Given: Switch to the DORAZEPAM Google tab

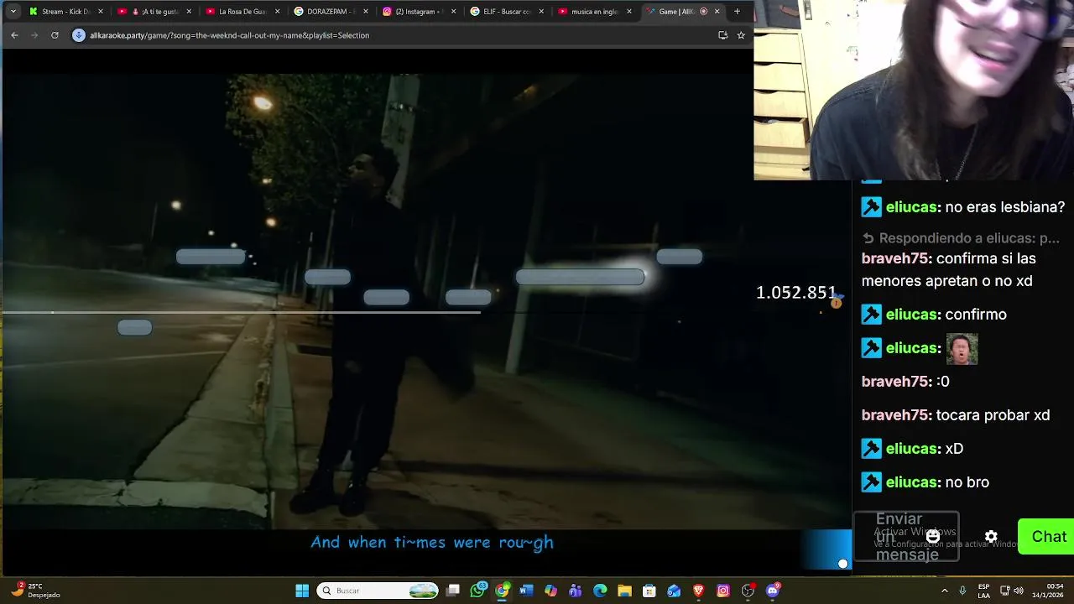Looking at the screenshot, I should [331, 12].
